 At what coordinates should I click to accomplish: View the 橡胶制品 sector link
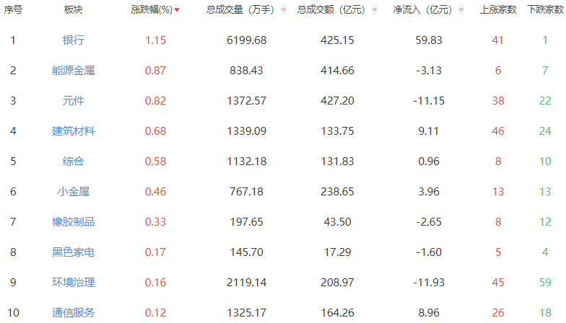[73, 222]
